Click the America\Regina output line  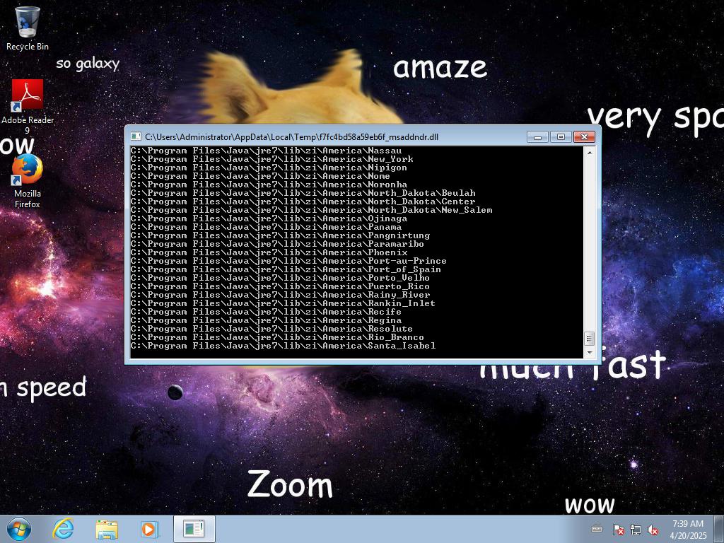[x=266, y=320]
